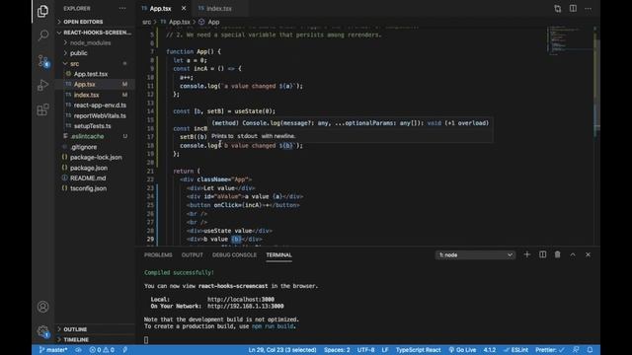Open the Manage gear icon
The height and width of the screenshot is (355, 632).
[43, 331]
